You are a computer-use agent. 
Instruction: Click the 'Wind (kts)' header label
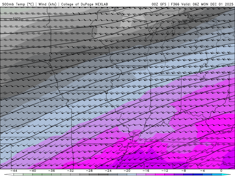tap(47, 4)
